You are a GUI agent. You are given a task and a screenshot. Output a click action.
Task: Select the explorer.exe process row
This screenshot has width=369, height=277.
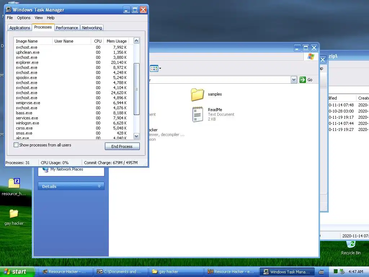(74, 62)
